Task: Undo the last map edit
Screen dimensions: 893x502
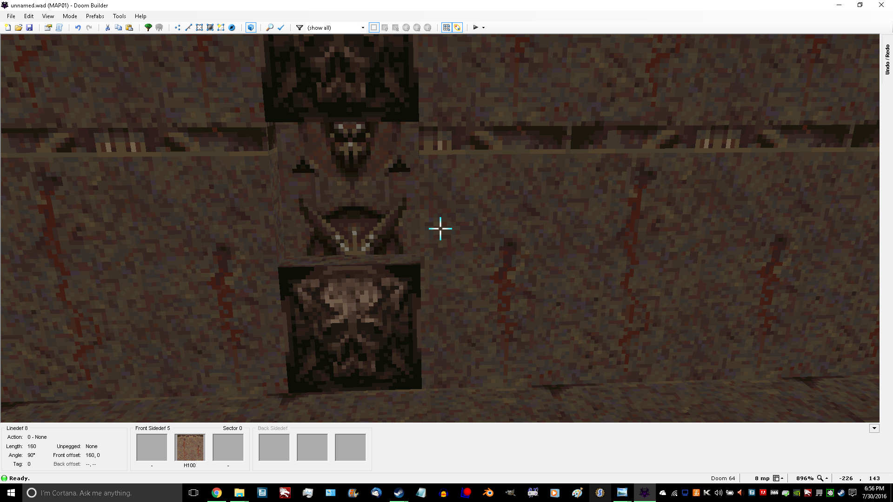Action: 78,27
